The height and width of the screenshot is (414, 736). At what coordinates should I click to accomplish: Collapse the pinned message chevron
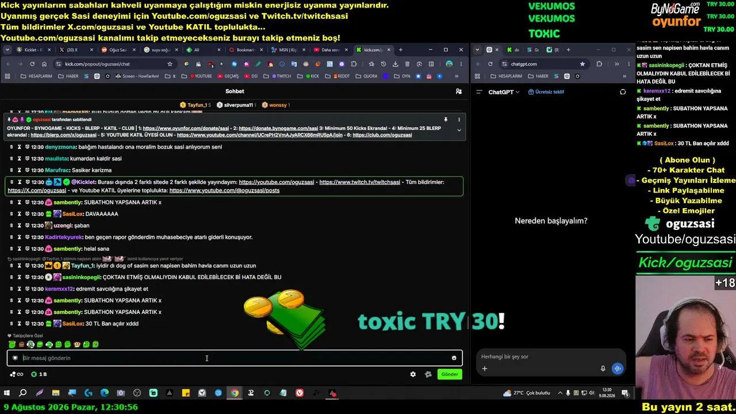(459, 131)
